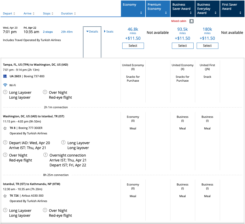
Task: Click the Mixed cabin seat icon
Action: click(x=191, y=21)
